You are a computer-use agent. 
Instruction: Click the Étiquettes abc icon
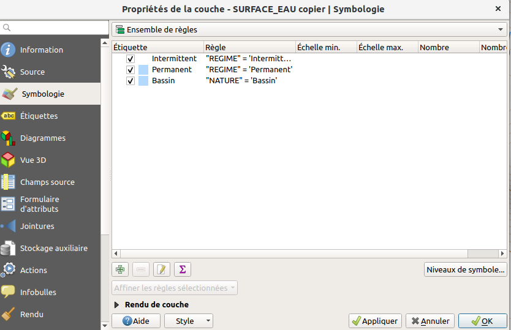pos(8,116)
